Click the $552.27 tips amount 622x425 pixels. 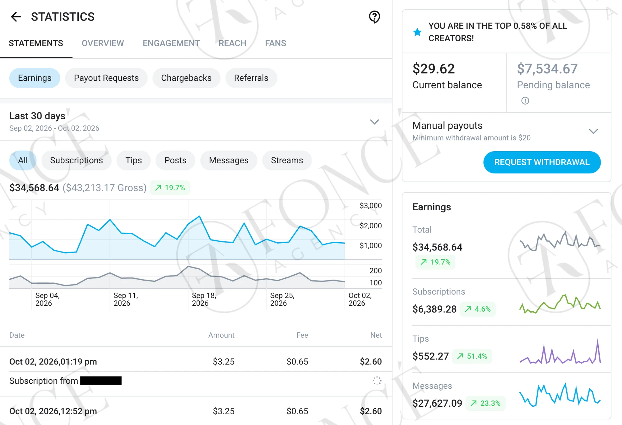[x=430, y=356]
